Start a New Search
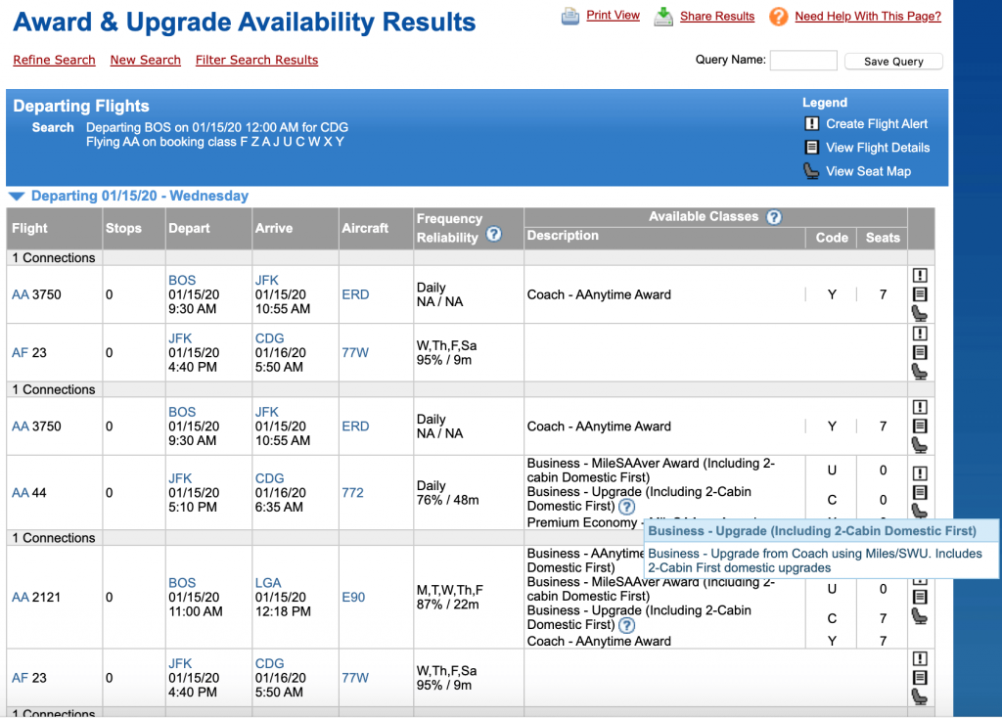This screenshot has height=718, width=1002. (x=145, y=60)
